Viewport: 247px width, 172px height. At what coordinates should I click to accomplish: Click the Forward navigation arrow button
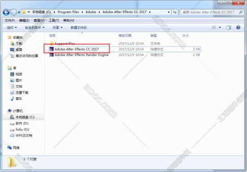13,12
